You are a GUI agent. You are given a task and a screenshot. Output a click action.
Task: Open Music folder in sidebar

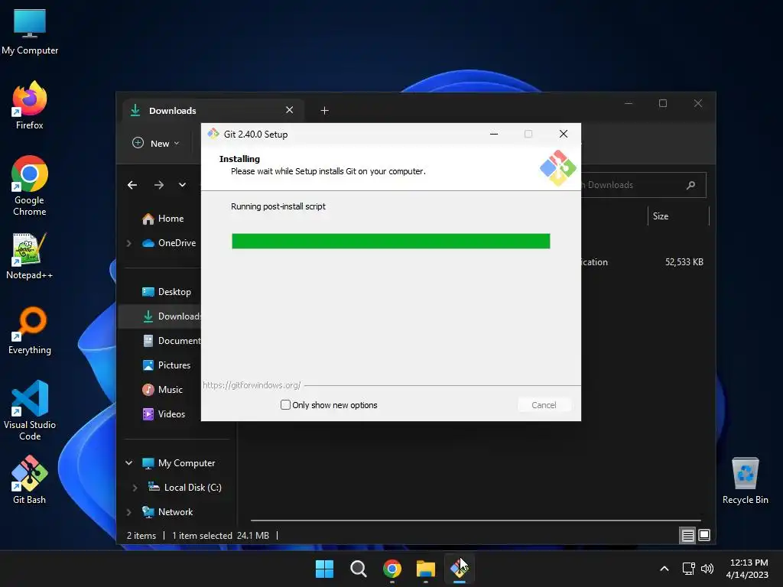point(162,390)
